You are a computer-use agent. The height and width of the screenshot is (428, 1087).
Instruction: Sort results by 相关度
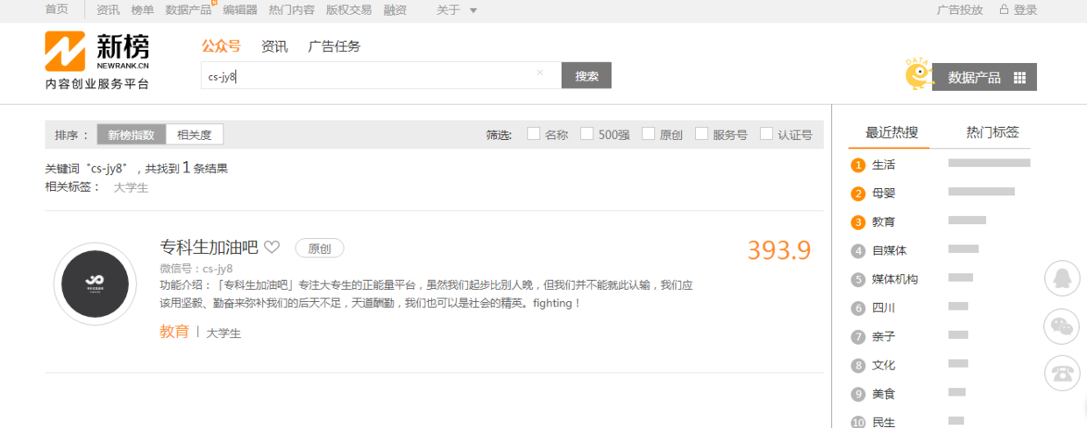[195, 135]
